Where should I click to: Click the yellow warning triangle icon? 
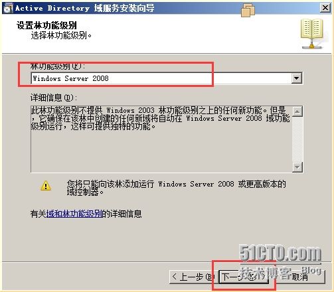46,186
